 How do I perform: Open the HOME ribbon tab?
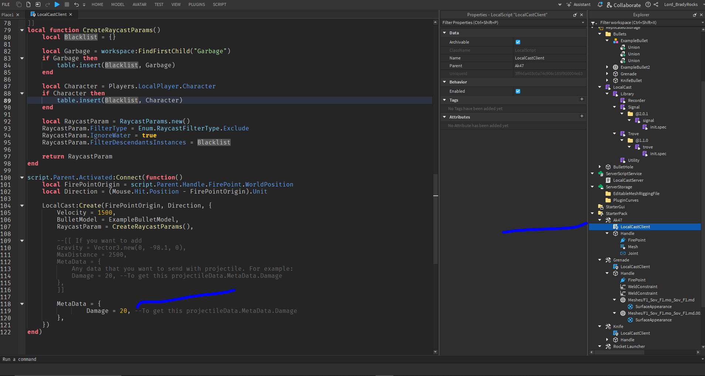tap(98, 4)
